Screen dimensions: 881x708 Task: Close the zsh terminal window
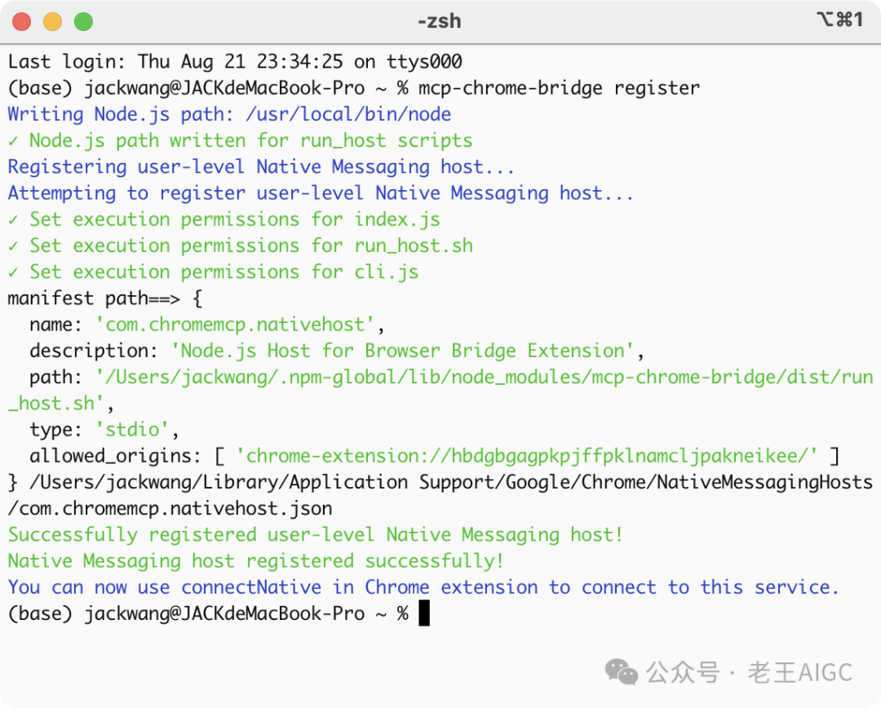(22, 22)
